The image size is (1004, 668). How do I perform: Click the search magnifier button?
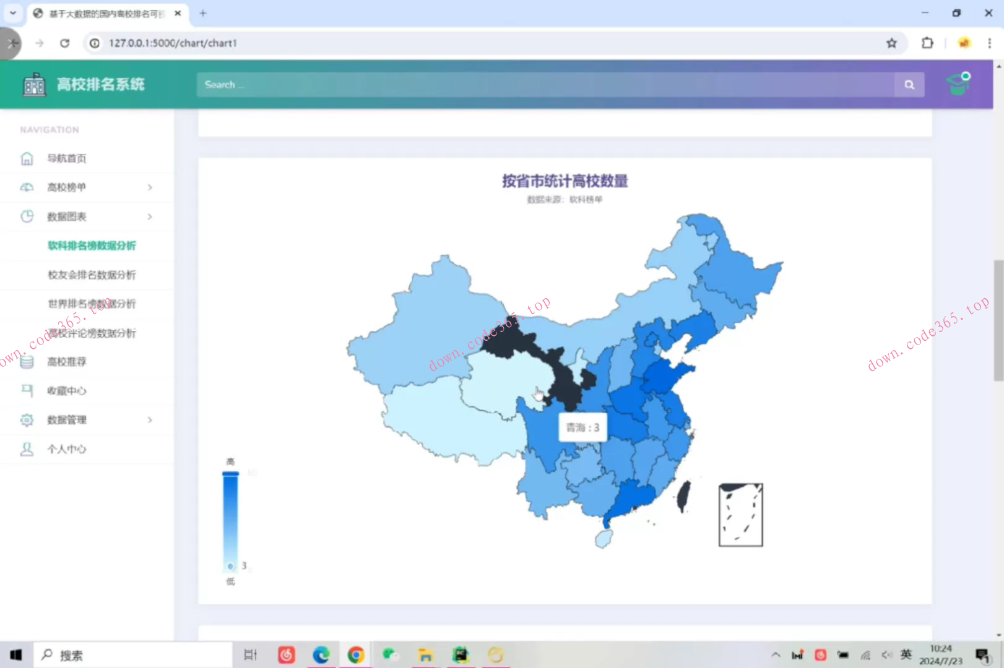click(909, 85)
